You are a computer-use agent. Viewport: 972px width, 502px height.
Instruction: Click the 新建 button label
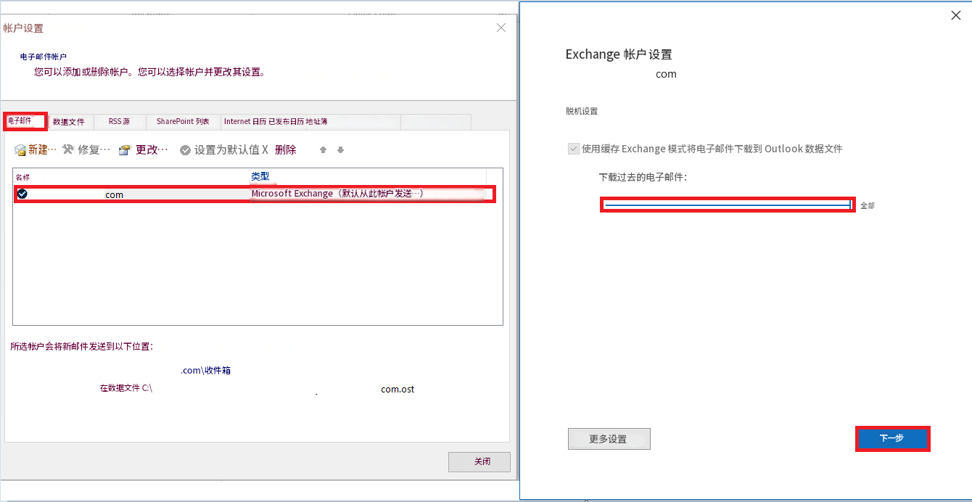pos(42,150)
